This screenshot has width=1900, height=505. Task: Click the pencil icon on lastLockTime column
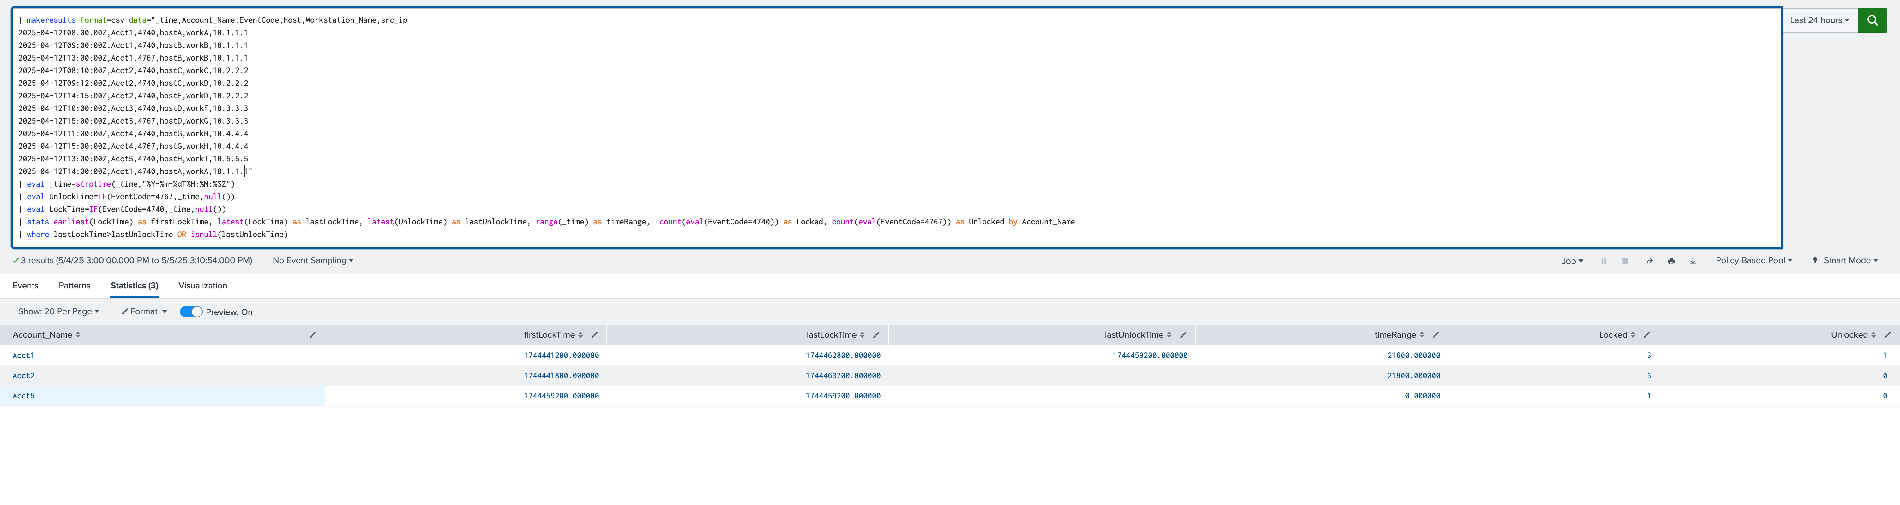click(x=875, y=335)
